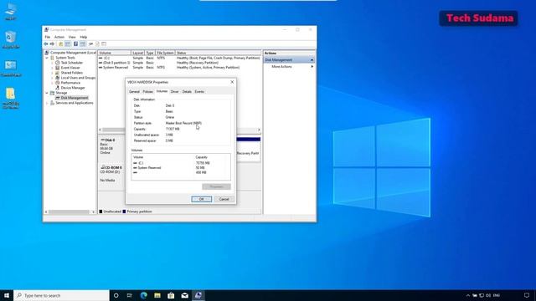Image resolution: width=536 pixels, height=301 pixels.
Task: Collapse the System Tools tree node
Action: tap(47, 58)
